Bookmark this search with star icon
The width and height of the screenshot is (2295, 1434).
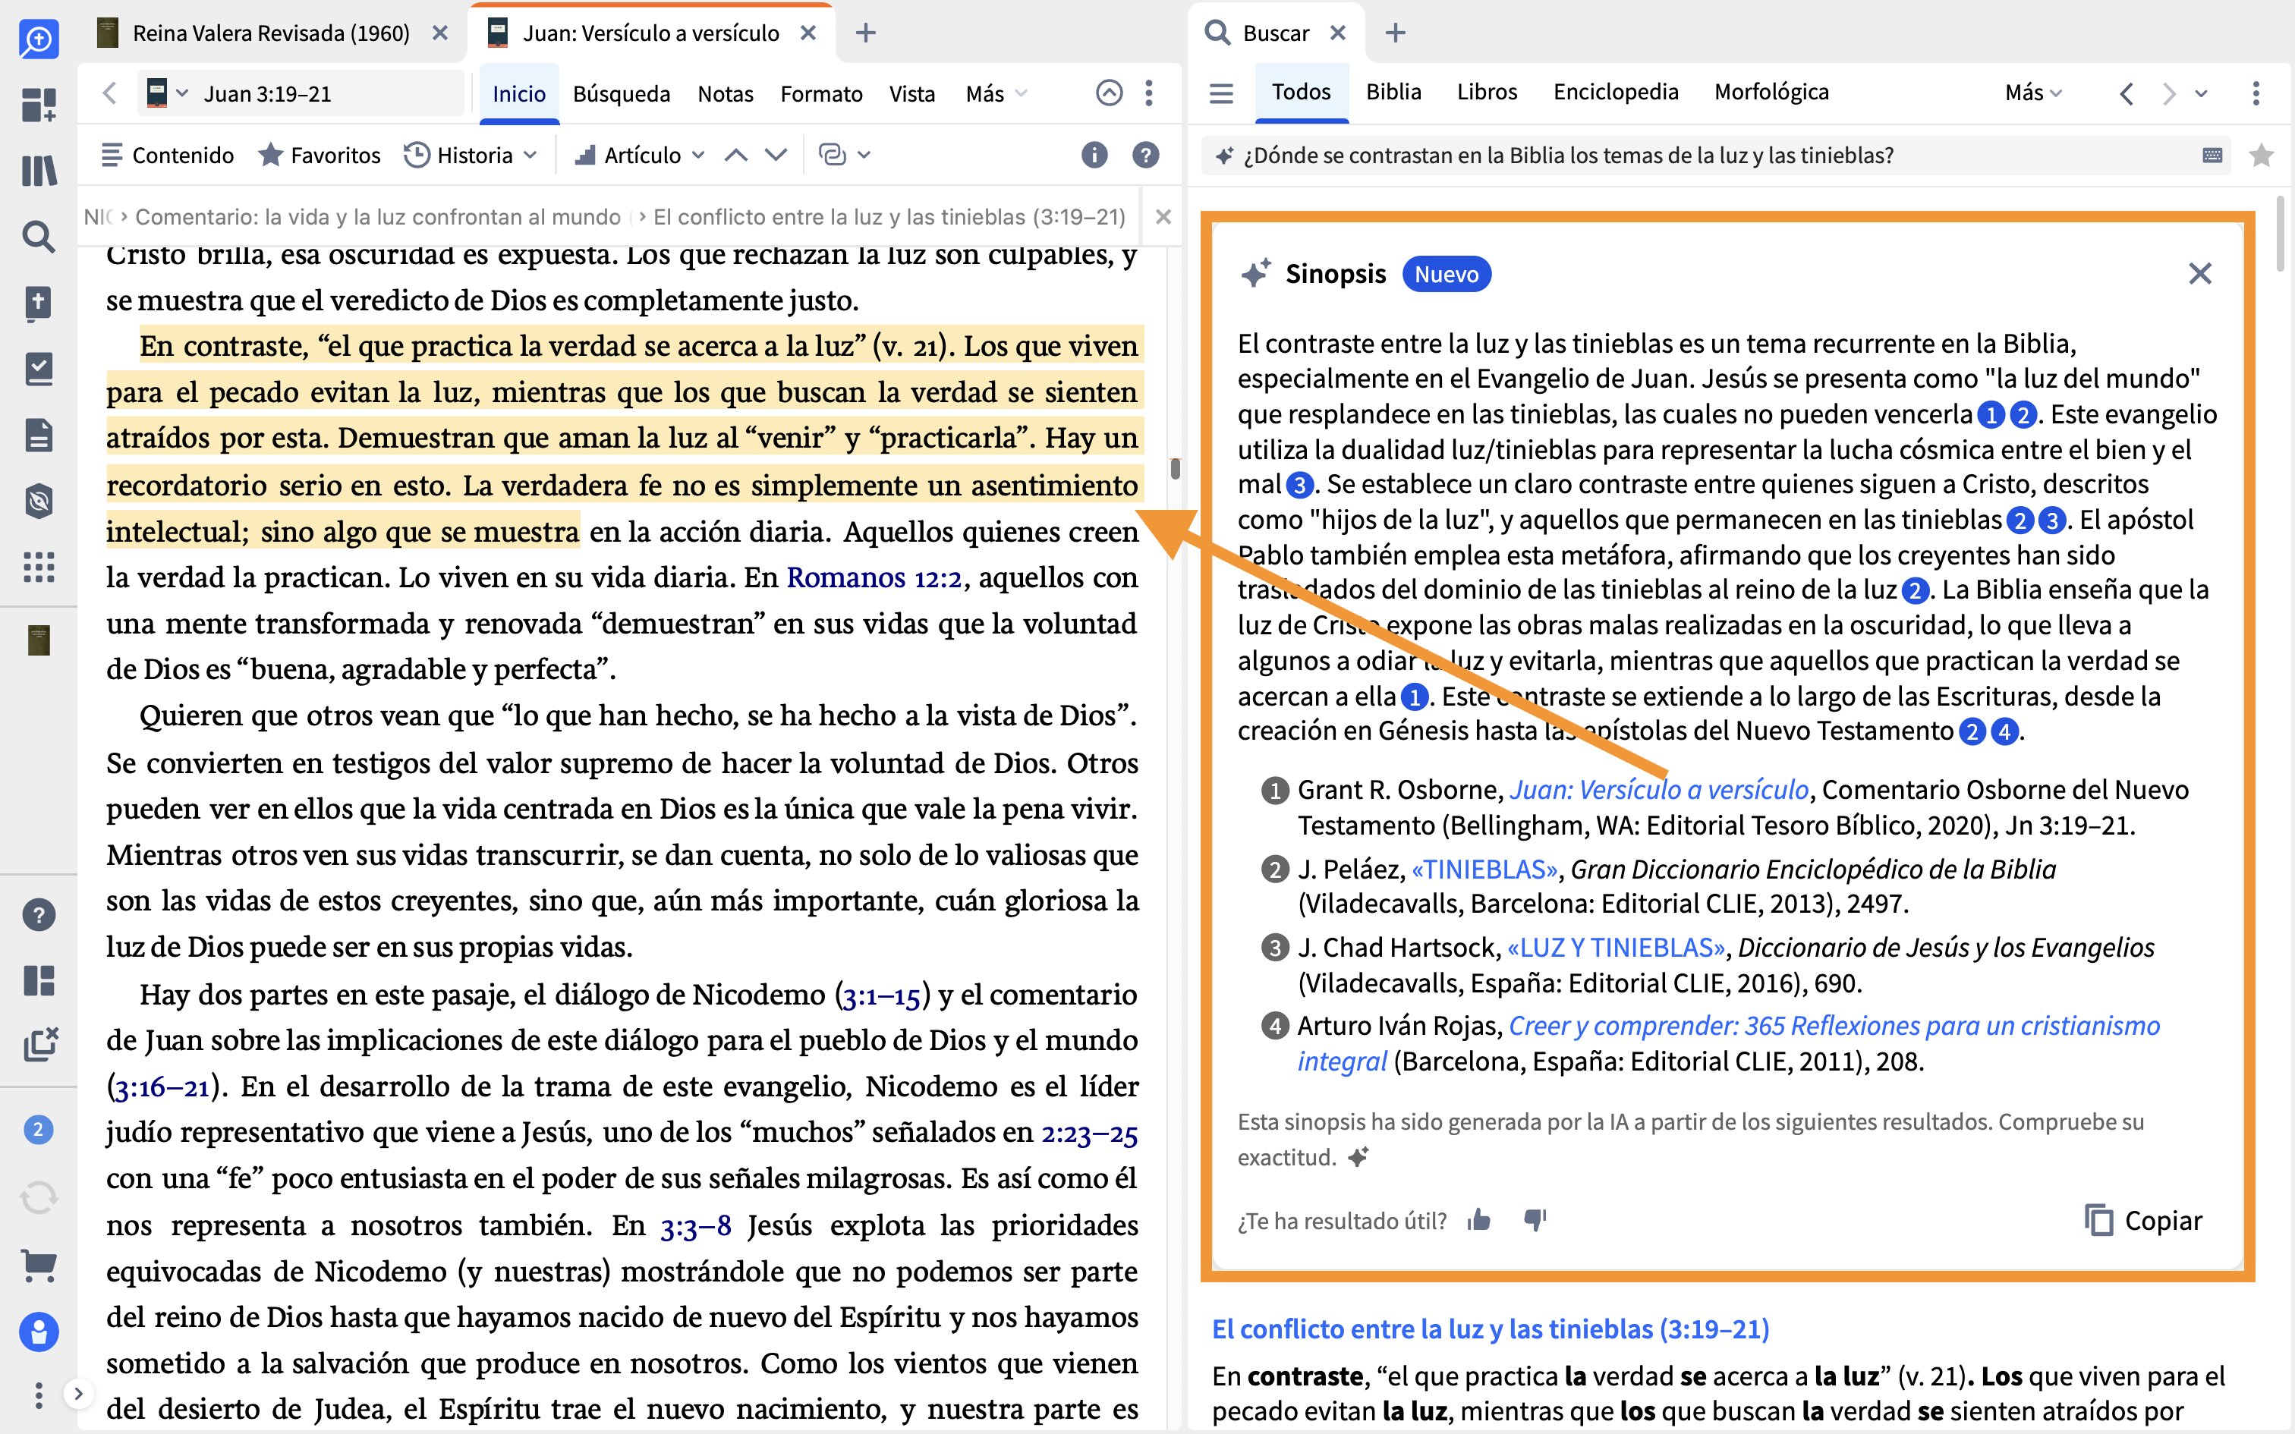tap(2261, 155)
